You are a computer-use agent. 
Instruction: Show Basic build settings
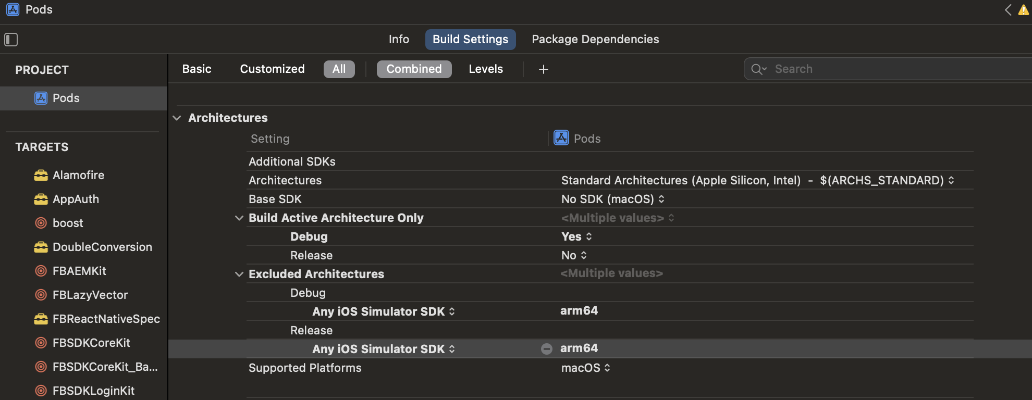coord(196,69)
